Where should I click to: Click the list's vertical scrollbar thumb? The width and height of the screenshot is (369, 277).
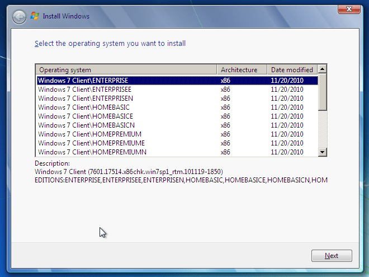point(322,92)
